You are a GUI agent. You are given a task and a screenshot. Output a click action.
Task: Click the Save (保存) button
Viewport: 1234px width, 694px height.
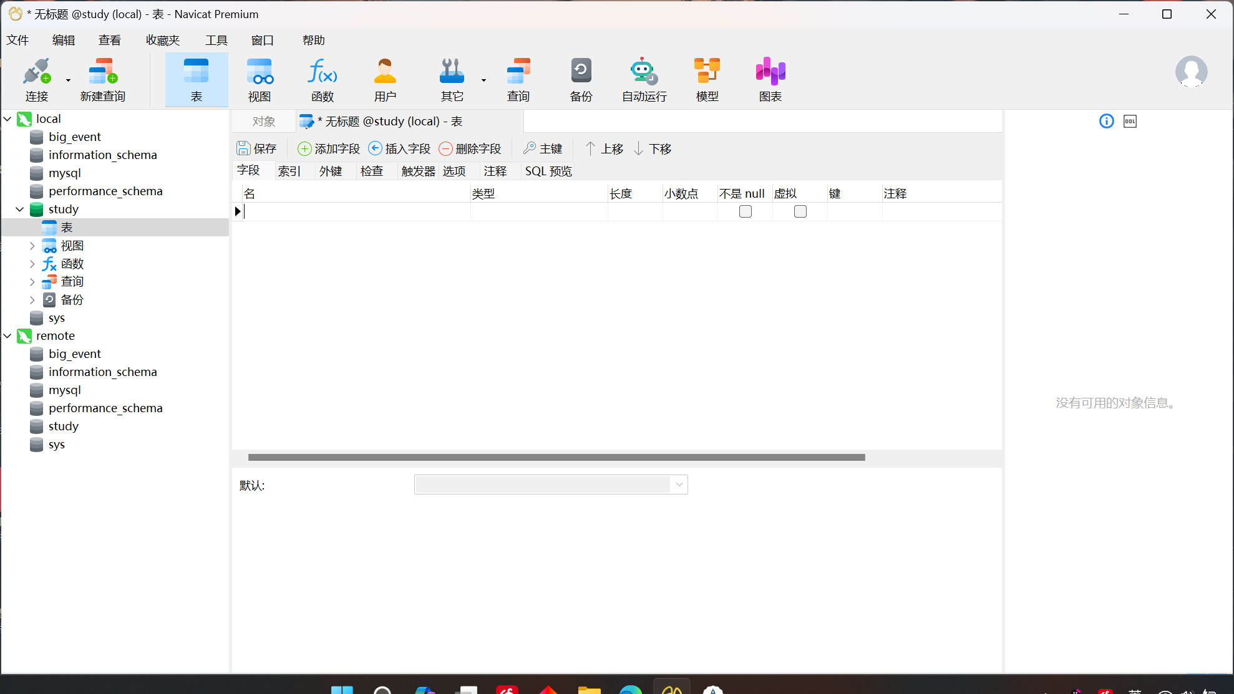(x=256, y=149)
